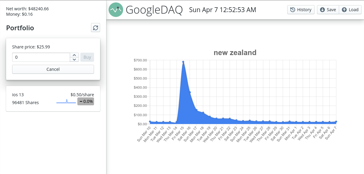The image size is (364, 174).
Task: Click the ios 13 sparkline chart
Action: [66, 101]
